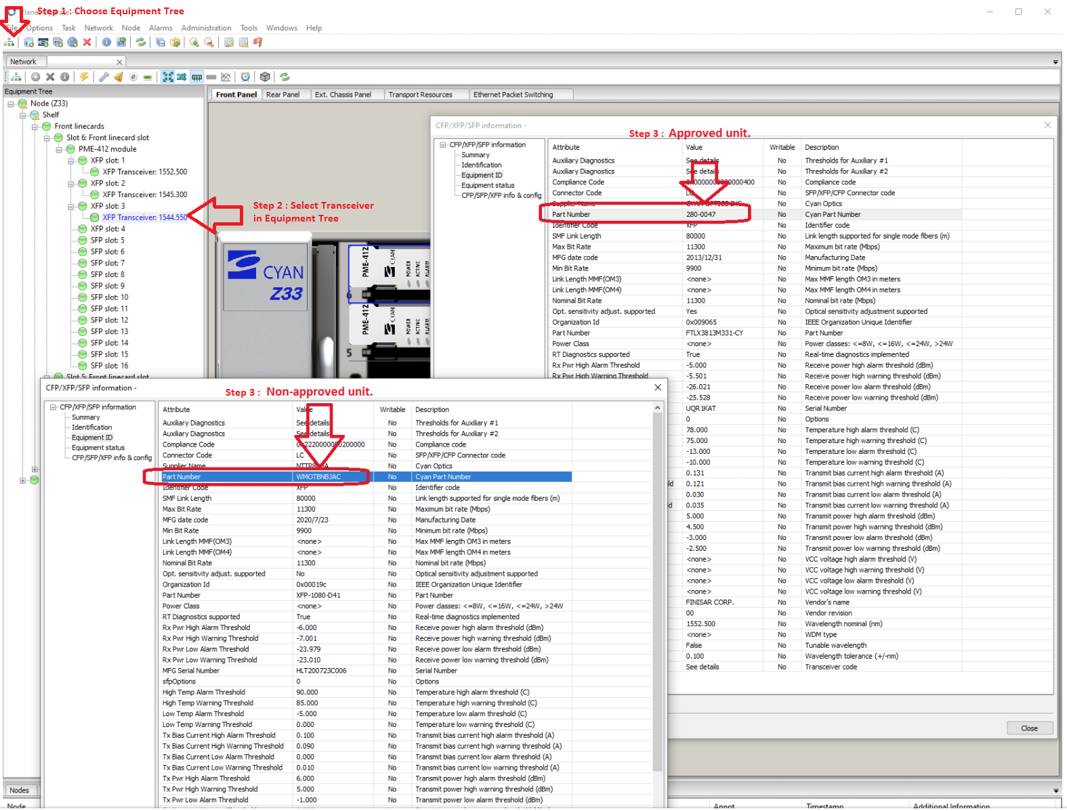The width and height of the screenshot is (1067, 811).
Task: Click the yellow package export icon
Action: pyautogui.click(x=175, y=42)
